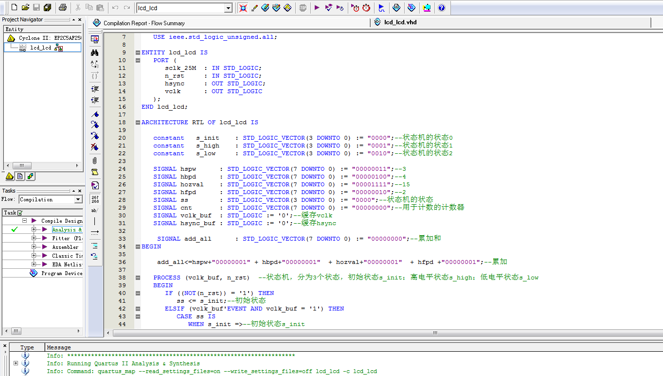
Task: Expand the Fitter task node
Action: tap(34, 238)
